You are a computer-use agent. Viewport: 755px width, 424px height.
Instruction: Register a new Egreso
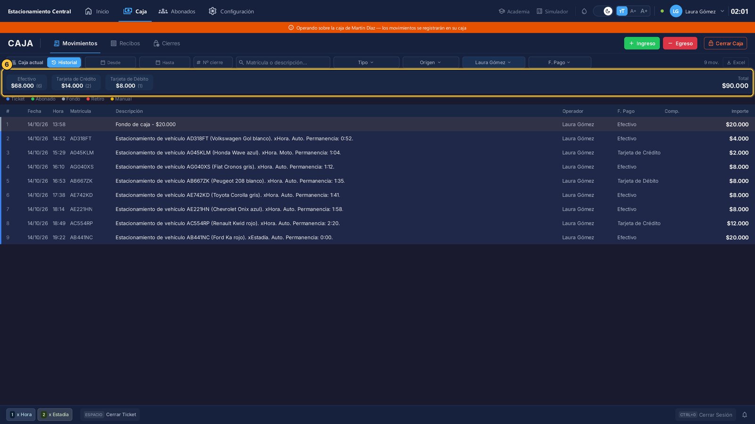(x=680, y=43)
